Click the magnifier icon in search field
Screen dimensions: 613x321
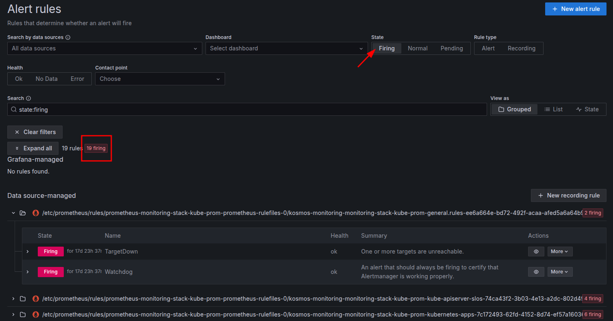[14, 110]
